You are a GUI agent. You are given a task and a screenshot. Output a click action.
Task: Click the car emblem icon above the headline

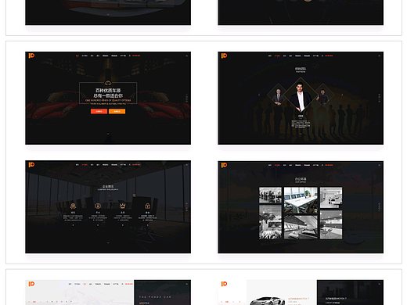click(108, 84)
